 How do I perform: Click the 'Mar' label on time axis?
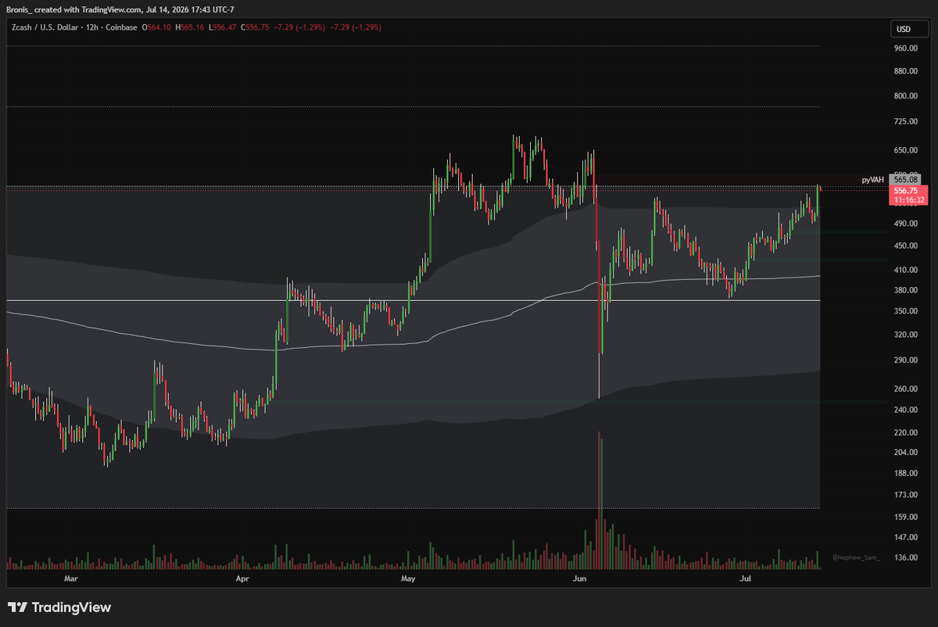tap(71, 579)
